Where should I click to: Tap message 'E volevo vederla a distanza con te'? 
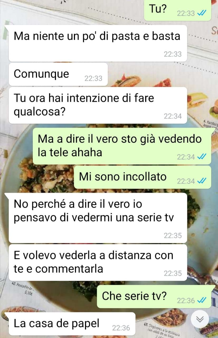[x=98, y=262]
